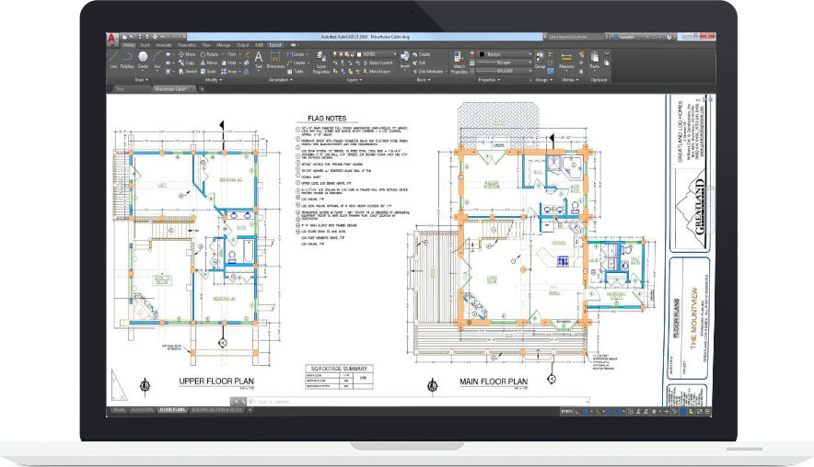This screenshot has width=814, height=467.
Task: Open the Home ribbon tab
Action: [x=129, y=45]
